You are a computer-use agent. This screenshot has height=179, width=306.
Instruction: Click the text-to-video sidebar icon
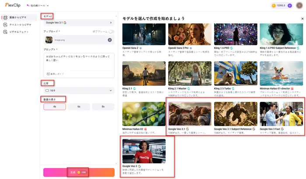[5, 25]
